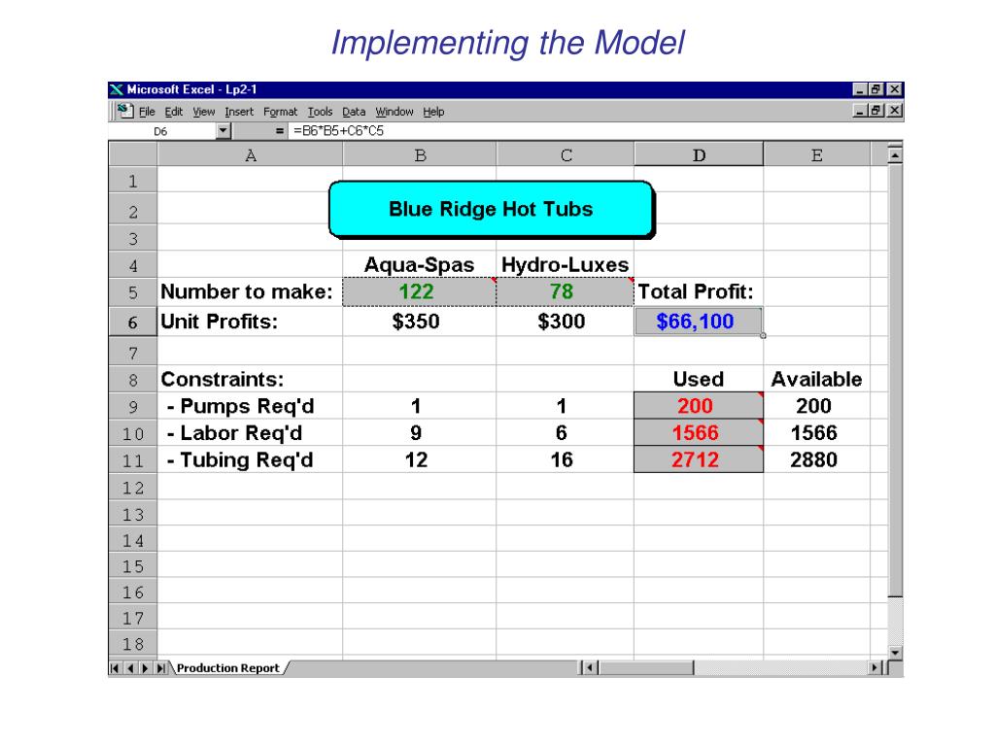Select the $350 unit profit cell

pyautogui.click(x=420, y=322)
